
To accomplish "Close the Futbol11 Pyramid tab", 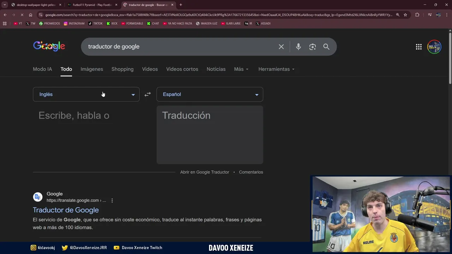I will 116,5.
